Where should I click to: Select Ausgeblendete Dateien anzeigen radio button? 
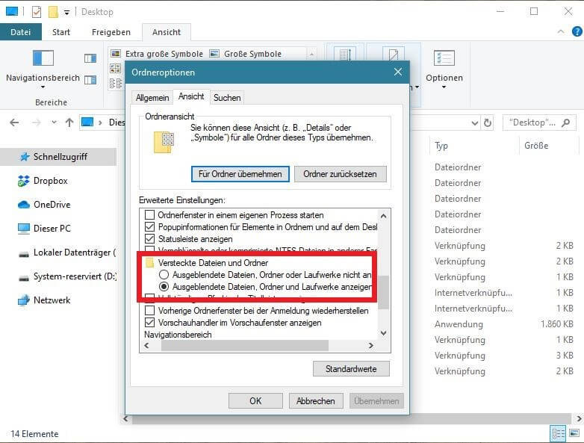(x=164, y=287)
